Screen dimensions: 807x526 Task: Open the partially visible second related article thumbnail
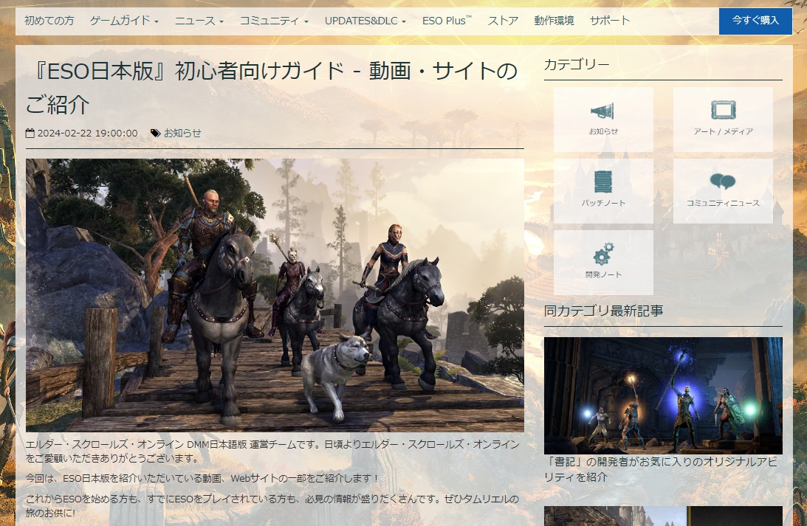[x=663, y=516]
